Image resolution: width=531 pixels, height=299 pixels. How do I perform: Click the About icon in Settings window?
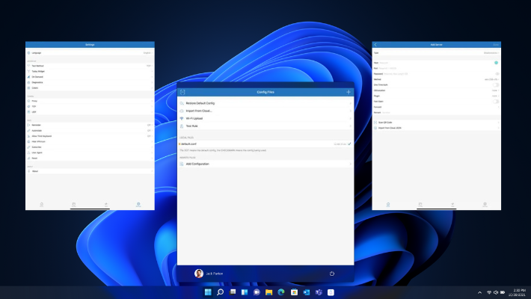click(28, 171)
